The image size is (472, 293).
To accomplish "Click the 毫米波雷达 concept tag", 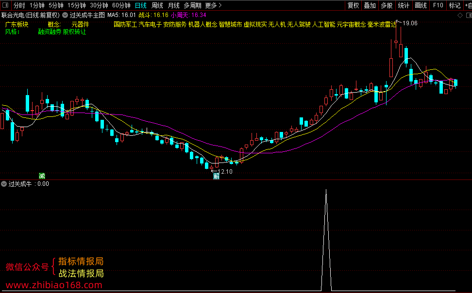I will 382,24.
